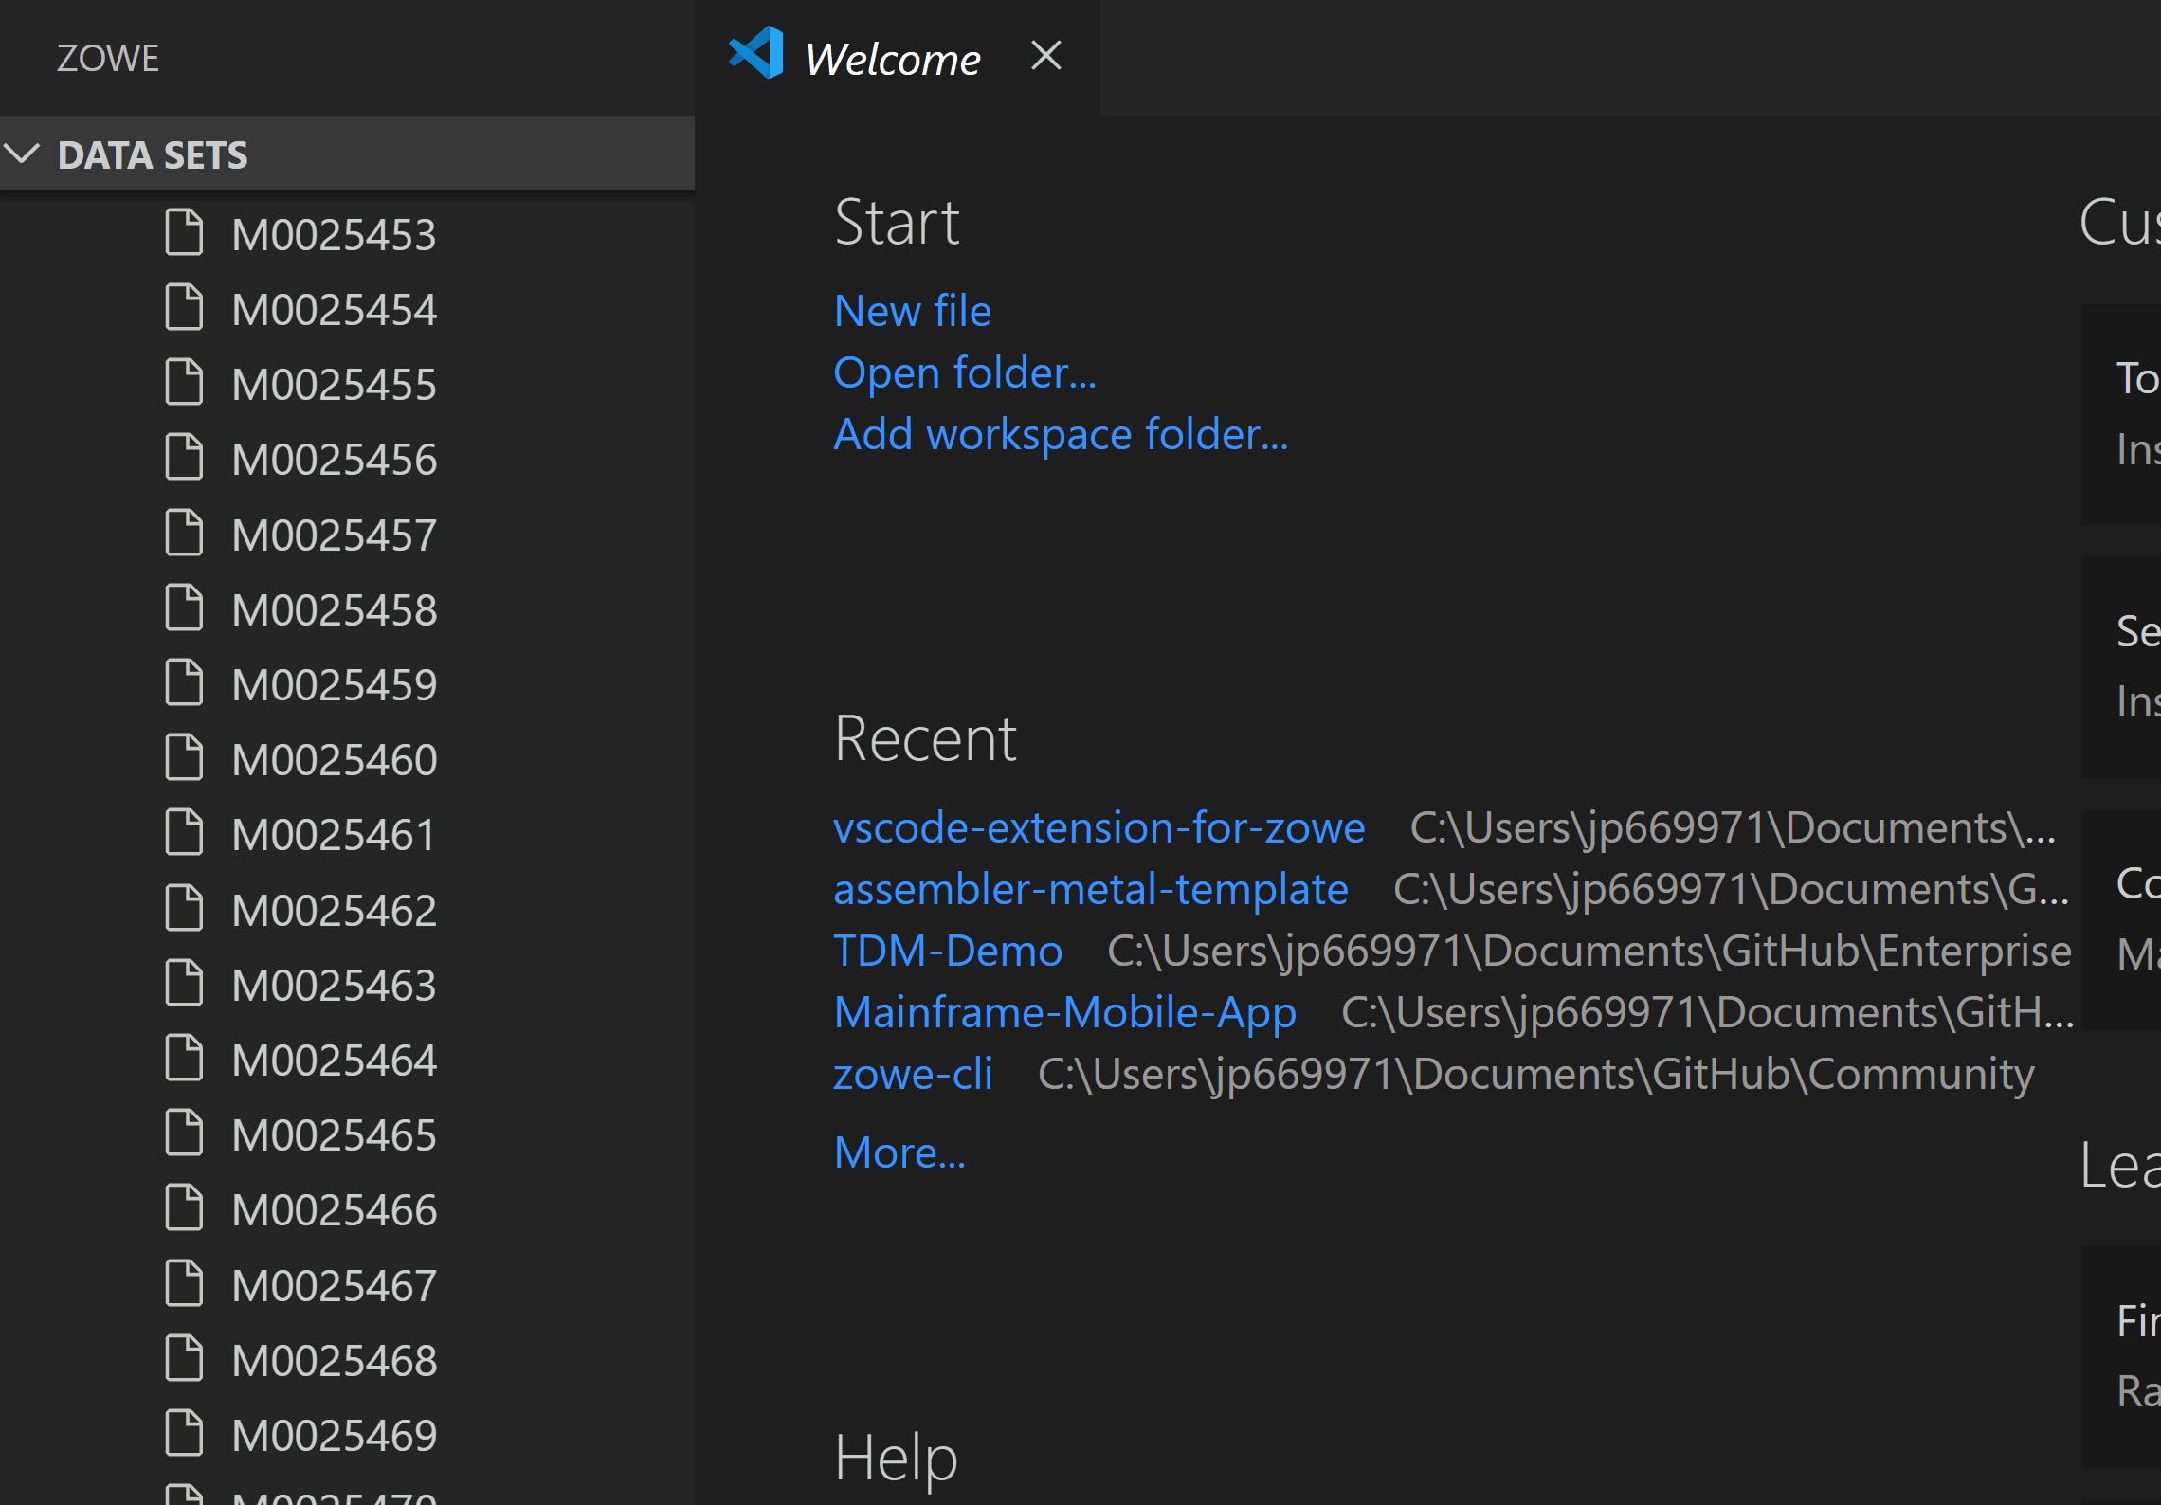Image resolution: width=2161 pixels, height=1505 pixels.
Task: Open the TDM-Demo recent project
Action: pyautogui.click(x=947, y=950)
